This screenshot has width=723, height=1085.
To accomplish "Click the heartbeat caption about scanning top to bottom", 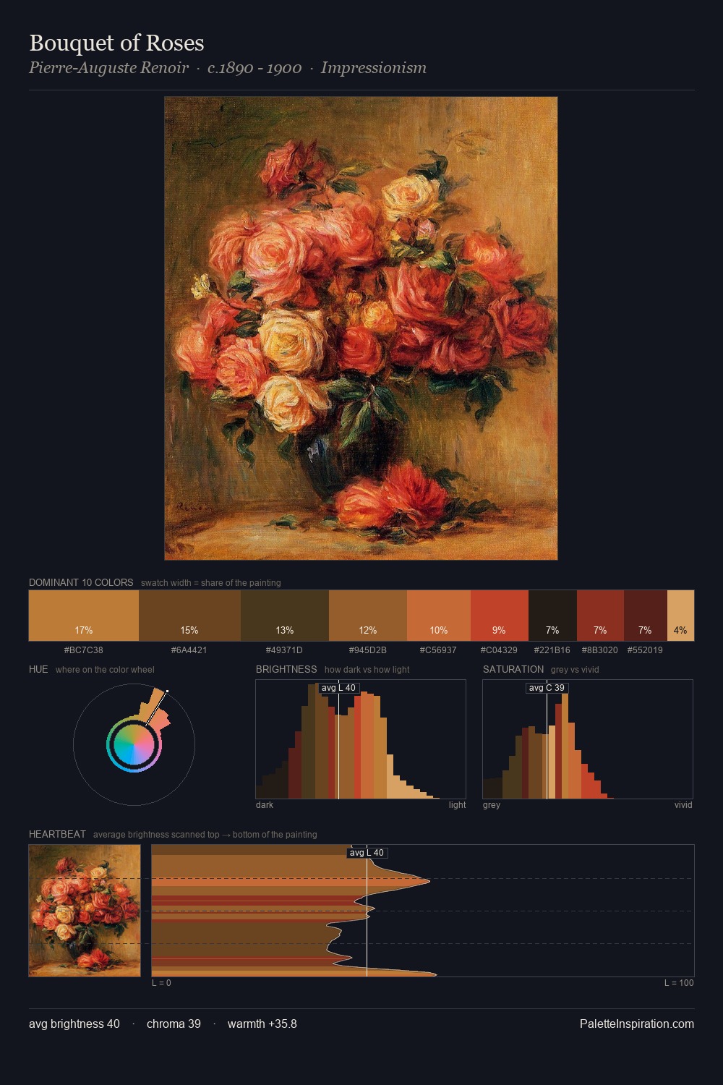I will tap(205, 835).
